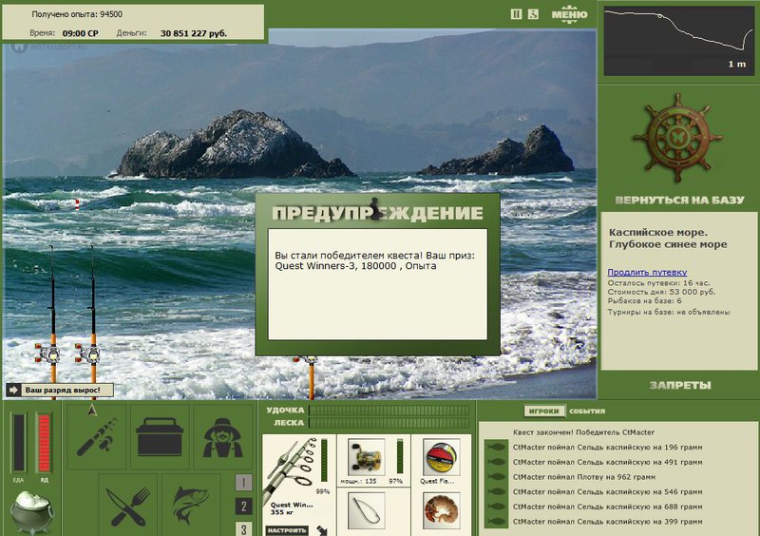Open МЕНЮ gear button

click(569, 14)
